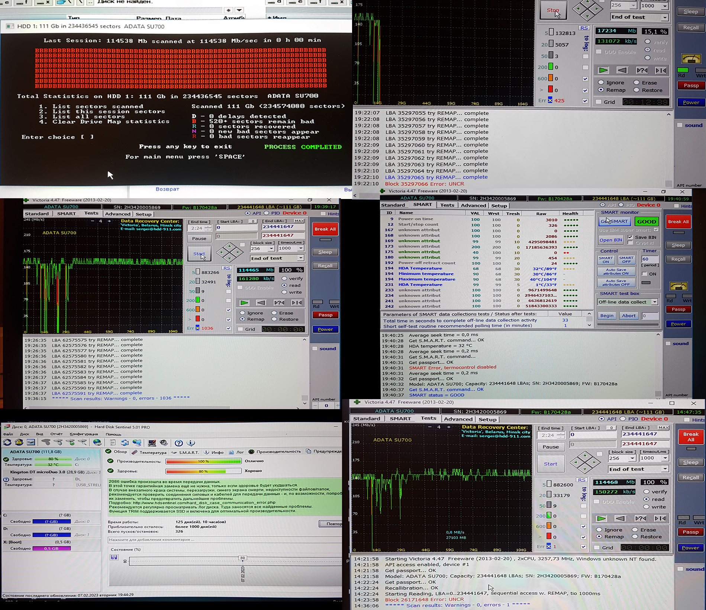Click the 80 marker on health timeline graph
This screenshot has width=706, height=610.
[x=243, y=558]
